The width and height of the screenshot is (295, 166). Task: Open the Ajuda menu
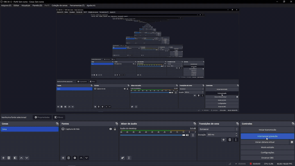[x=91, y=5]
